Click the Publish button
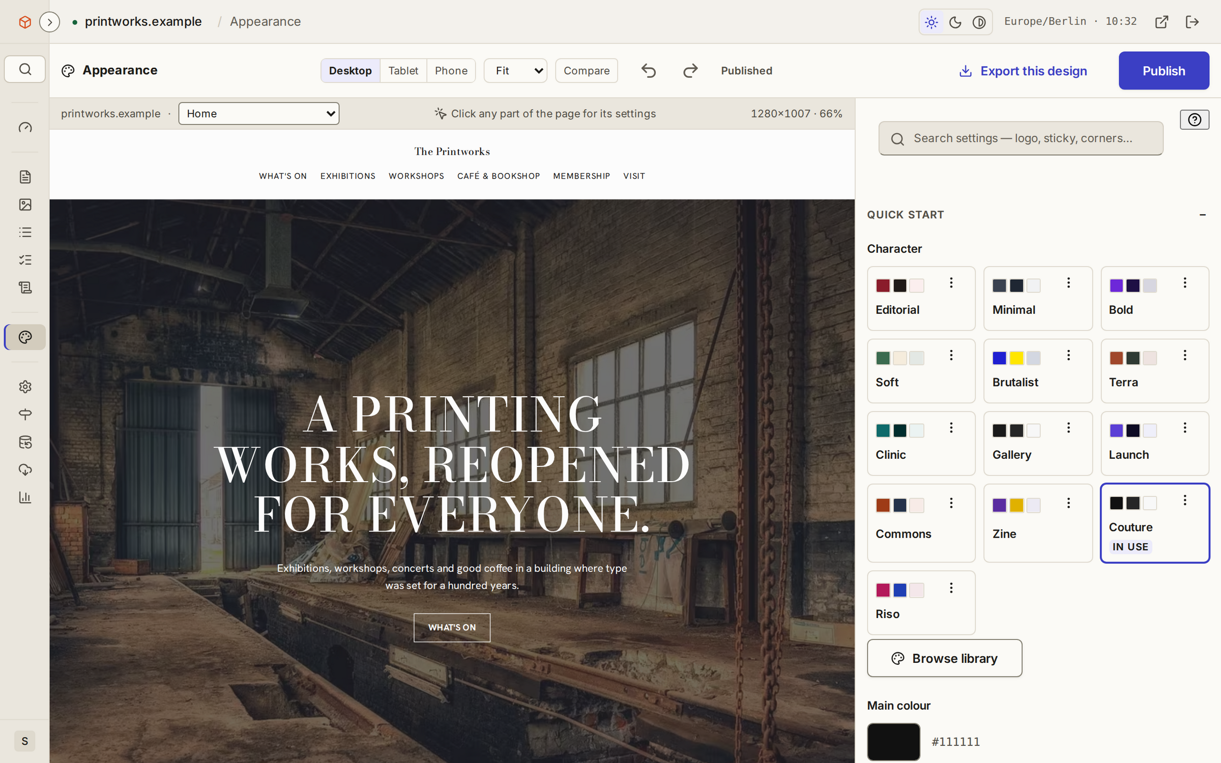 [x=1164, y=71]
